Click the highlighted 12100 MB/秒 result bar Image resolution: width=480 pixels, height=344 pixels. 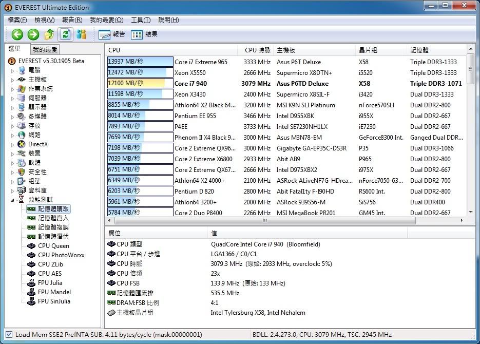tap(140, 83)
